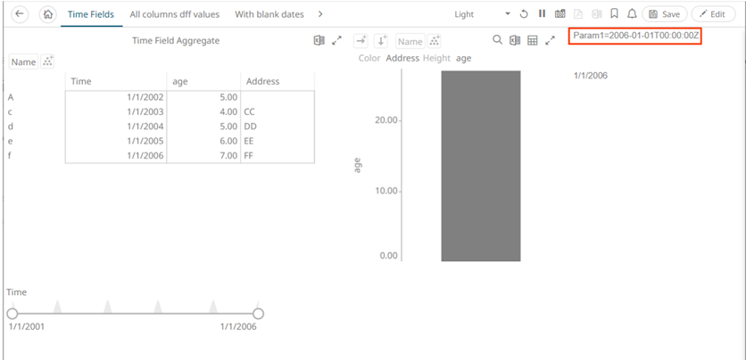Click the down-arrow add icon above the chart

pos(381,41)
